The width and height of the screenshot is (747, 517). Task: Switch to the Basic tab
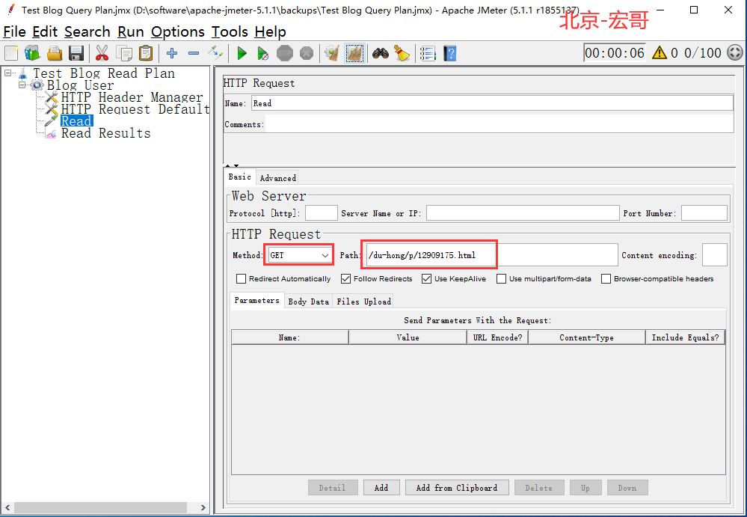[239, 177]
